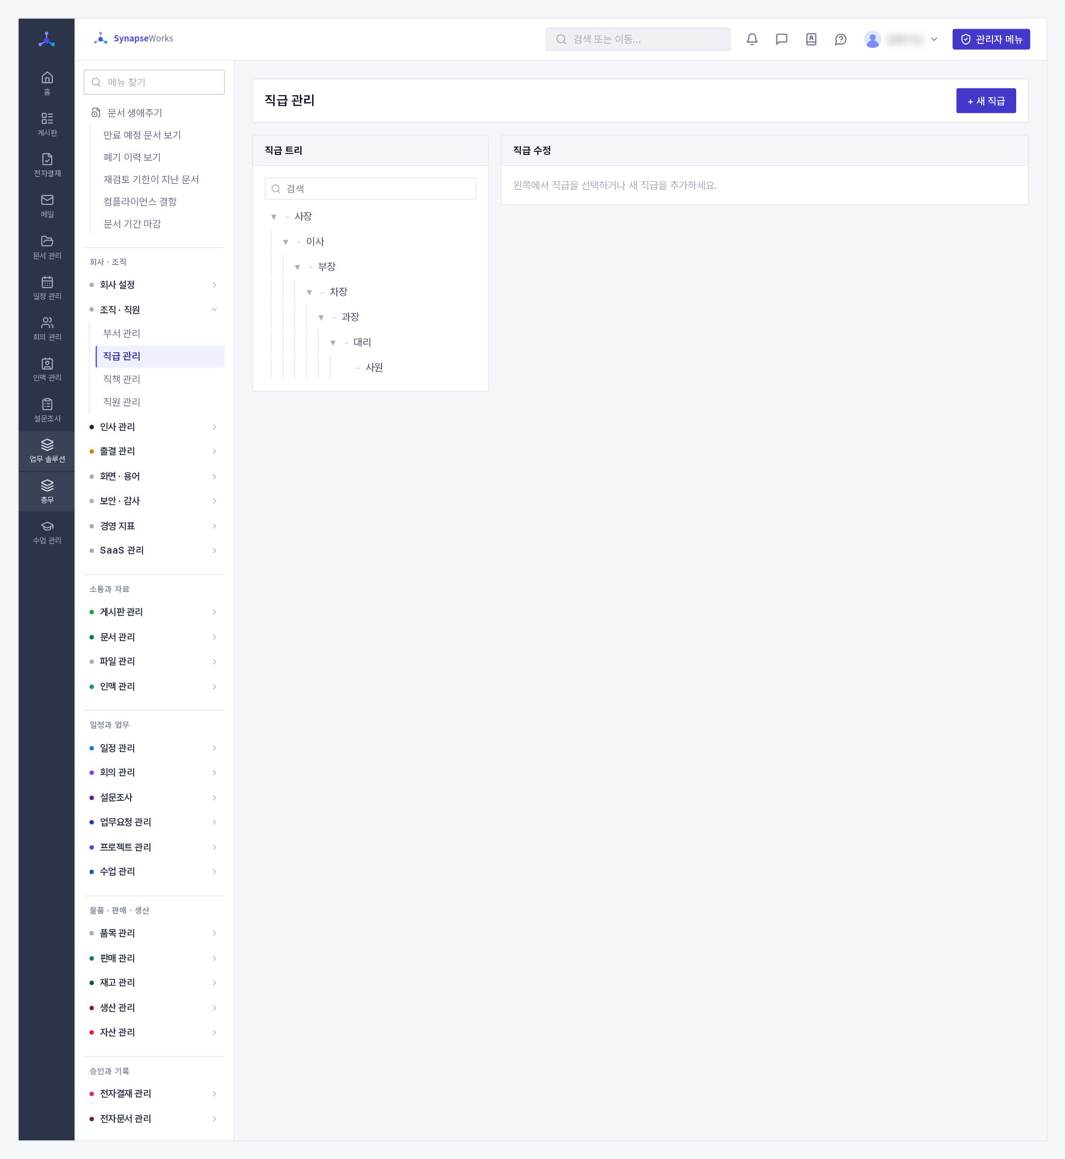The width and height of the screenshot is (1065, 1159).
Task: Open 직원 관리 menu item
Action: click(160, 402)
